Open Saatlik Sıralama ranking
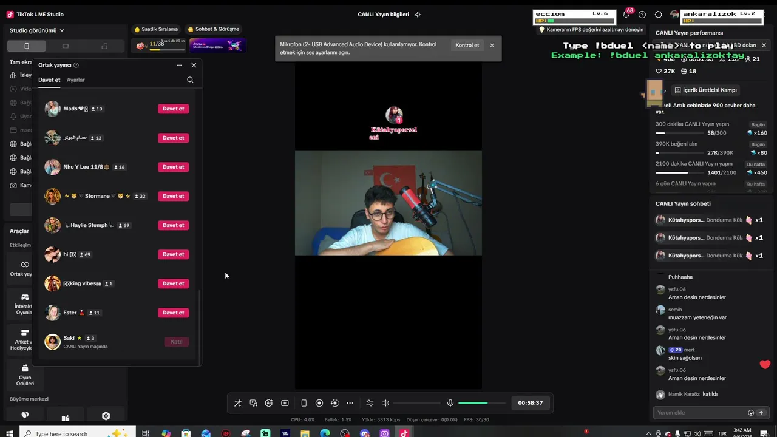Image resolution: width=777 pixels, height=437 pixels. tap(156, 29)
